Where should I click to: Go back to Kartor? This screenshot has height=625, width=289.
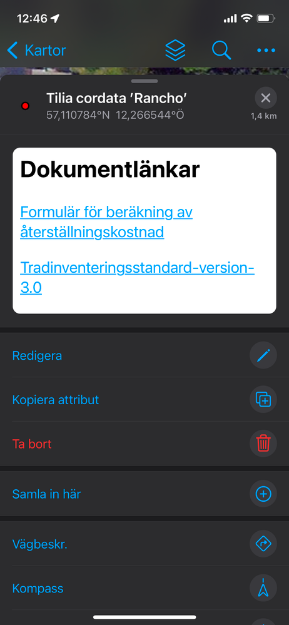coord(37,51)
